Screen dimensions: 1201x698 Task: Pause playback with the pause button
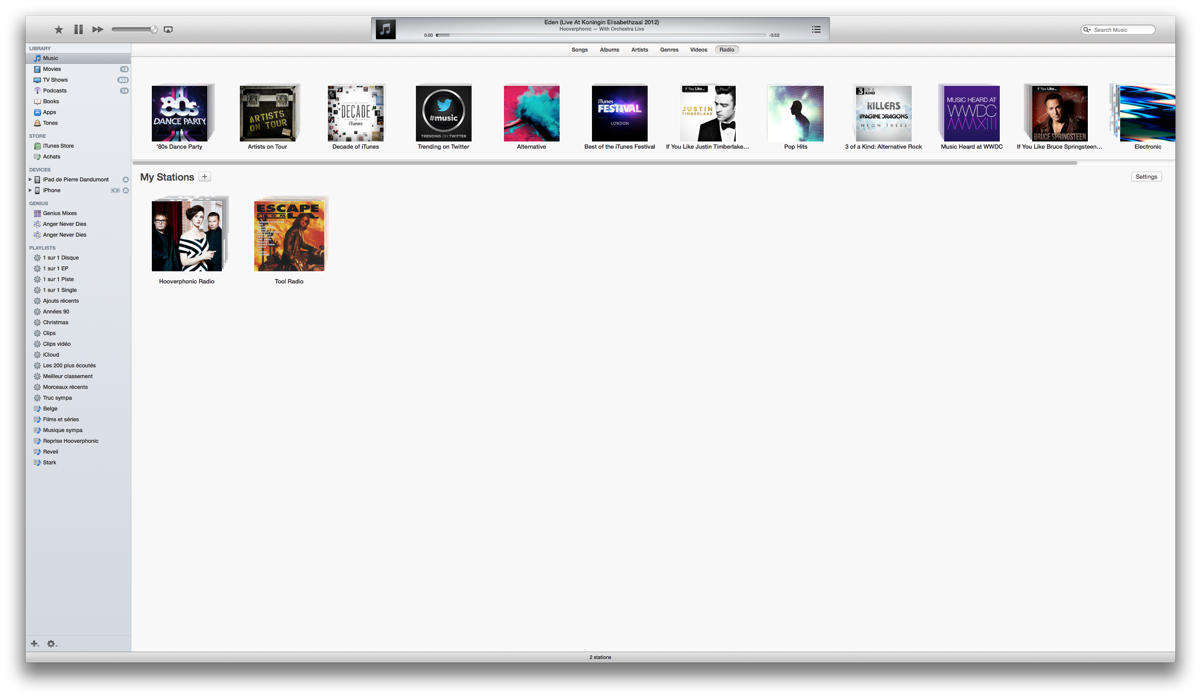(x=79, y=30)
